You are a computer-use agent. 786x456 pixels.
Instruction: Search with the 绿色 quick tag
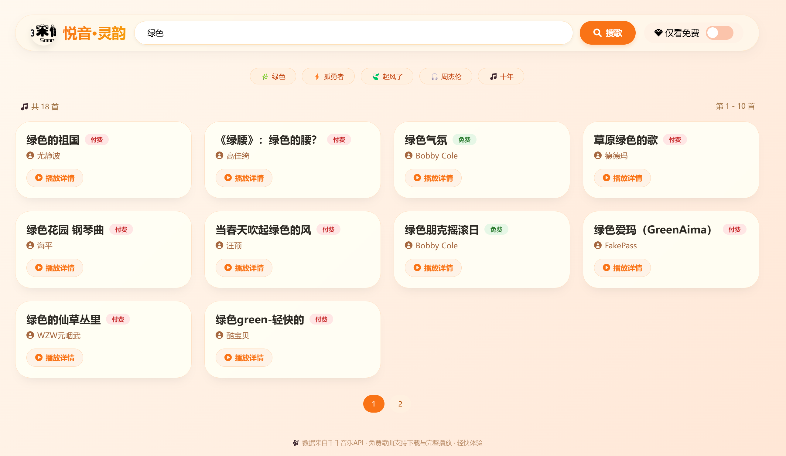(x=273, y=77)
